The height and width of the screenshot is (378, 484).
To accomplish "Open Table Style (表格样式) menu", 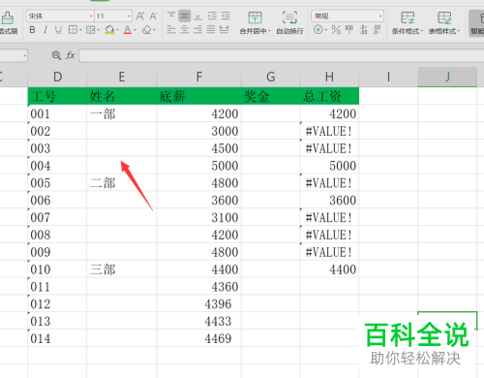I will click(444, 22).
